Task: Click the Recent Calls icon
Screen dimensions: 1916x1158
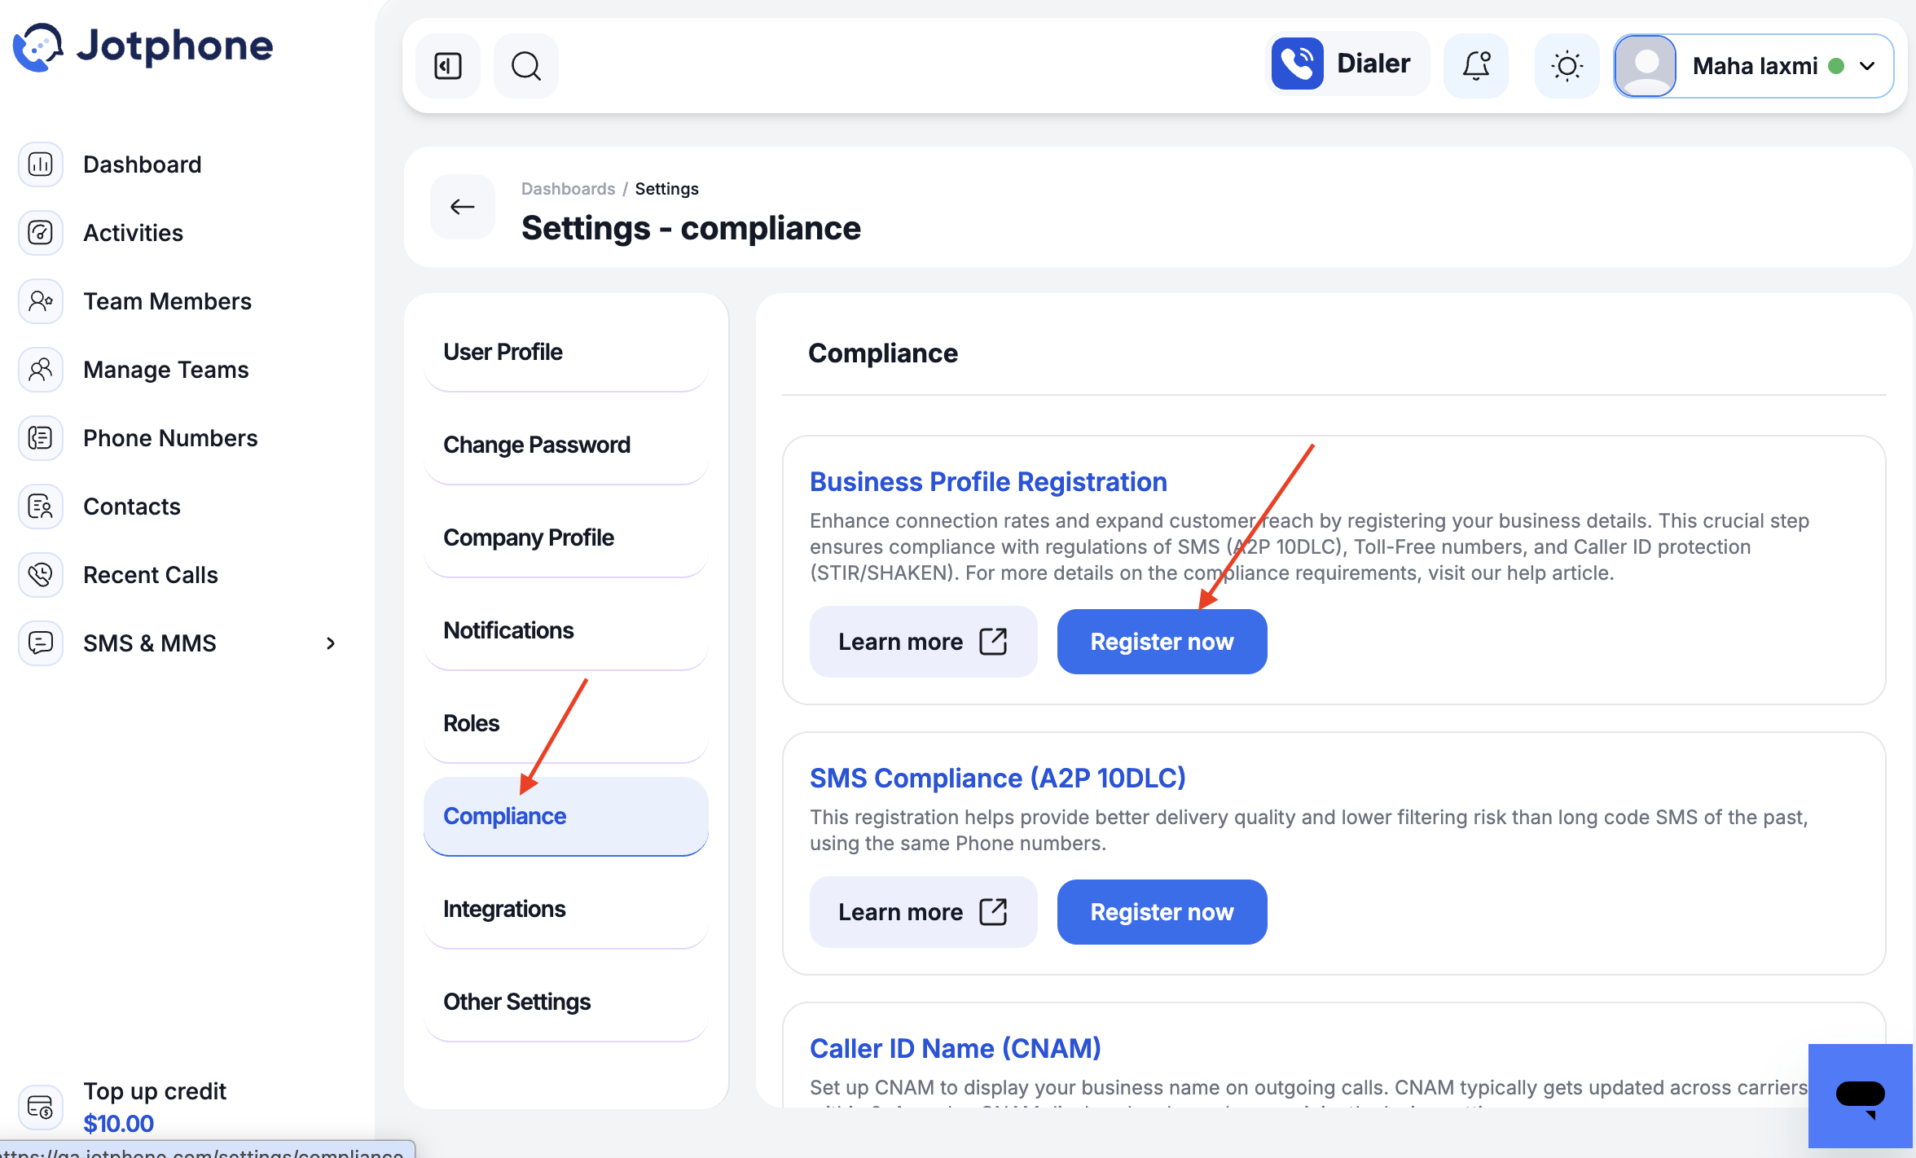Action: pyautogui.click(x=41, y=575)
